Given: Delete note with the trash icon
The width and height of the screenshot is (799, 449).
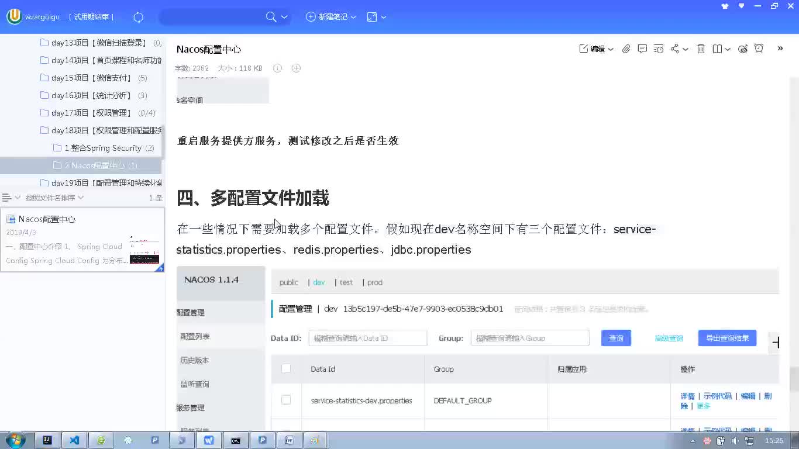Looking at the screenshot, I should [701, 49].
